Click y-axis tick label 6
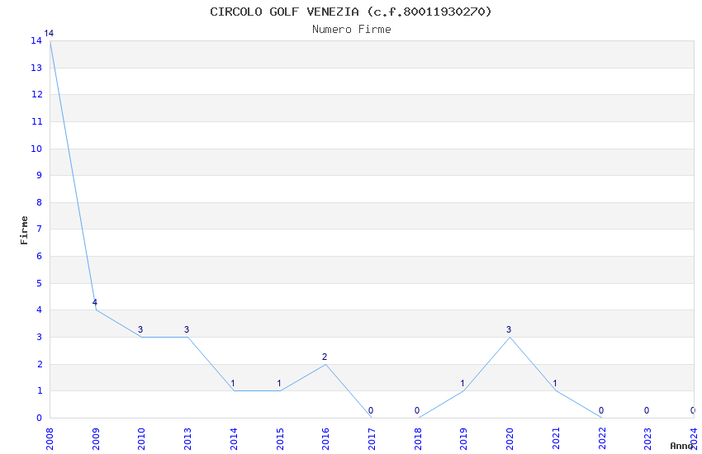This screenshot has height=454, width=702. click(40, 256)
